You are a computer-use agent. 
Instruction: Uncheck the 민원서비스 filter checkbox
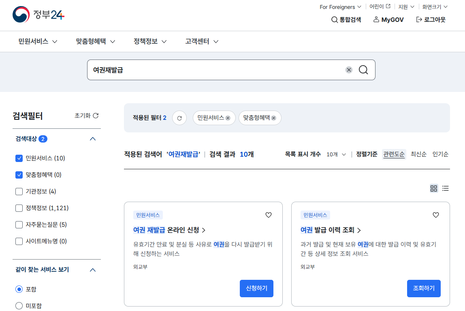point(19,158)
